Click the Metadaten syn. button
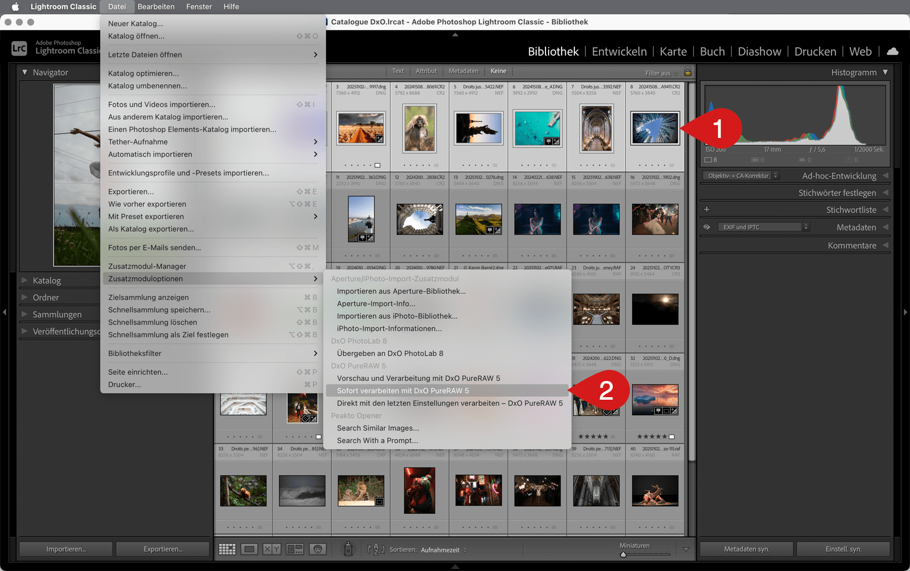This screenshot has height=571, width=910. point(747,549)
